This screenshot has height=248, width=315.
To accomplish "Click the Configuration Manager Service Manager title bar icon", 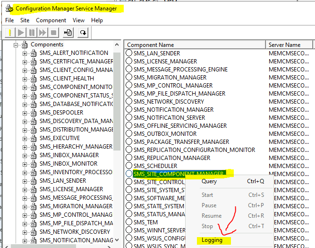I will [x=9, y=9].
